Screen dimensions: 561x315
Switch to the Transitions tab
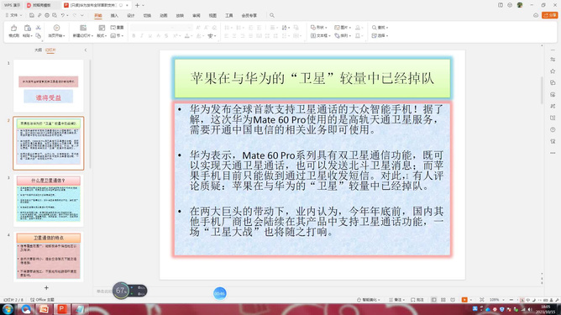(147, 15)
